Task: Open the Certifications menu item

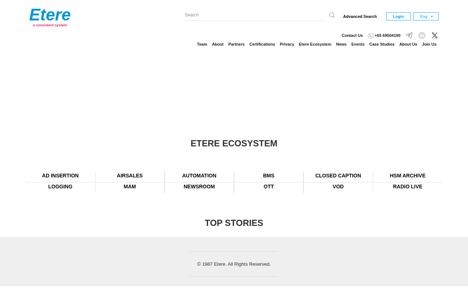Action: click(262, 44)
